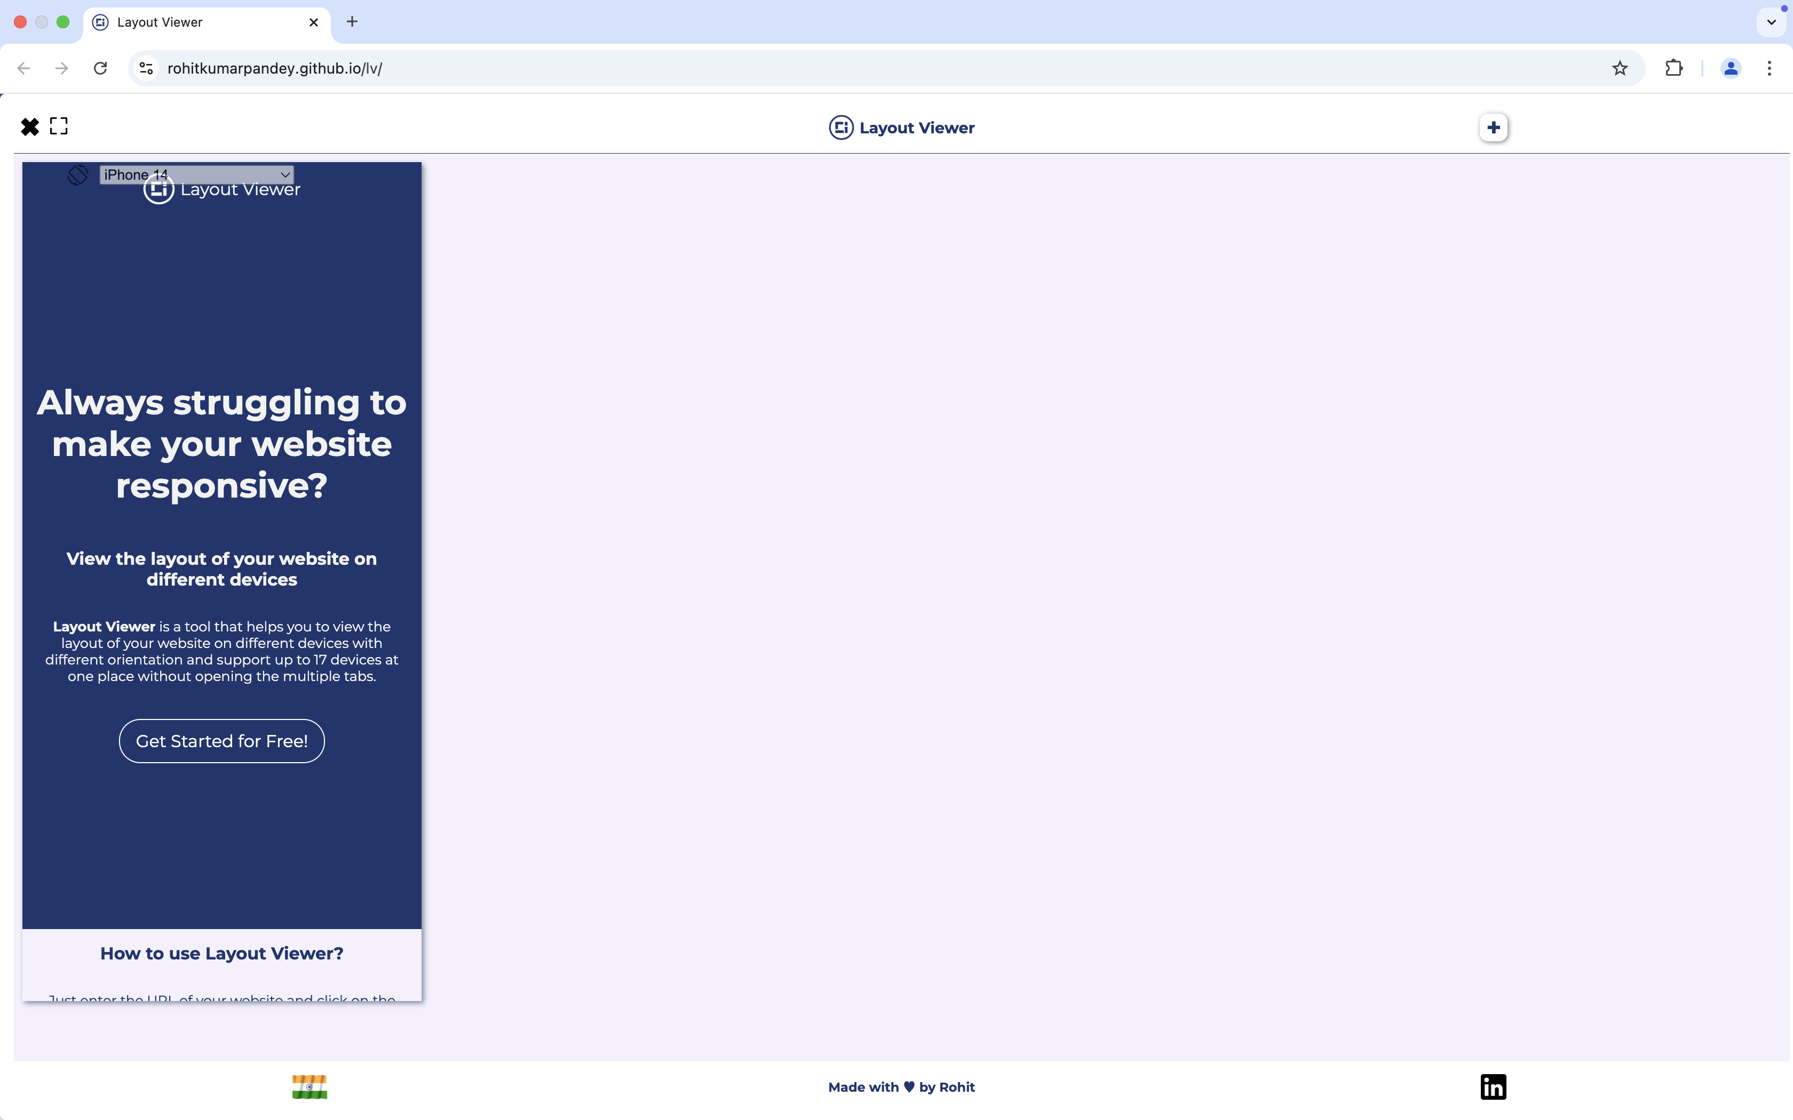1793x1120 pixels.
Task: Open the Extensions puzzle icon
Action: (1673, 68)
